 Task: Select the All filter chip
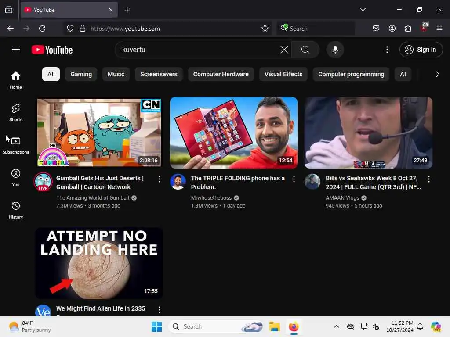click(x=51, y=74)
